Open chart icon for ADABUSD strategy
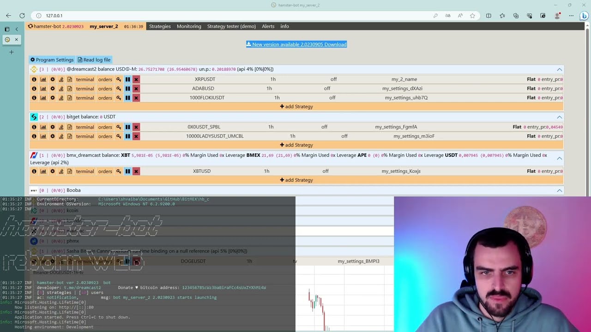This screenshot has height=332, width=591. click(43, 89)
